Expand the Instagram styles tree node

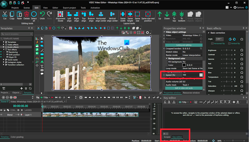[x=3, y=62]
